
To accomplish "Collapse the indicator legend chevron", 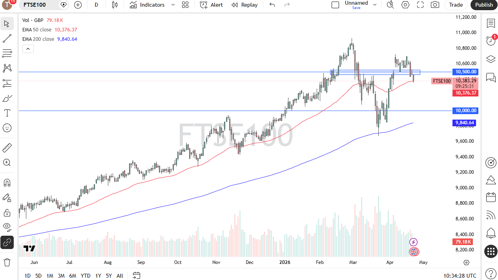I will click(28, 49).
